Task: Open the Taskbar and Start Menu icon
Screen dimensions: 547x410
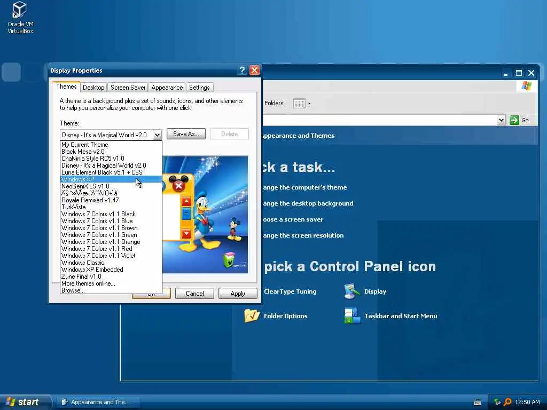Action: coord(352,316)
